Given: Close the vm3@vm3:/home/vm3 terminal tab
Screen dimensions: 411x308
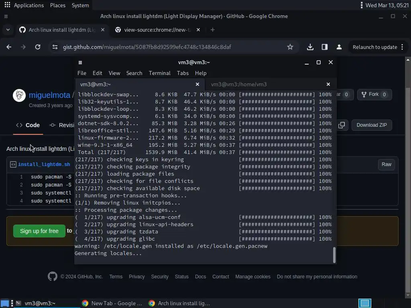Looking at the screenshot, I should click(x=328, y=84).
